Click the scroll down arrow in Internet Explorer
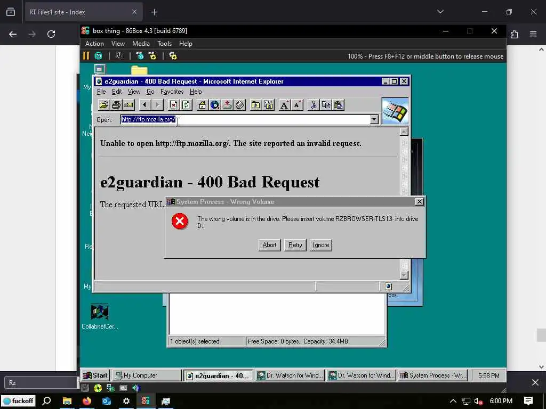 click(404, 275)
